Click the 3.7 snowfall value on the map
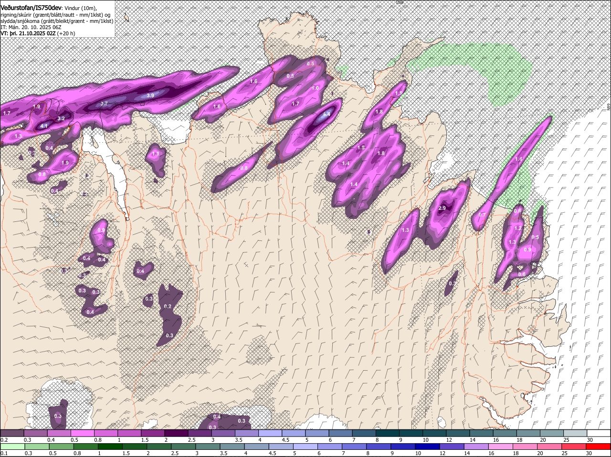This screenshot has width=611, height=457. [104, 104]
